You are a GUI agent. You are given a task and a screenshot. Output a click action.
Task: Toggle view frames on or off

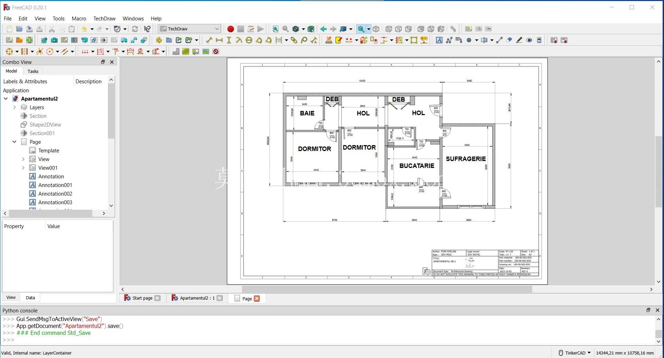pos(216,52)
